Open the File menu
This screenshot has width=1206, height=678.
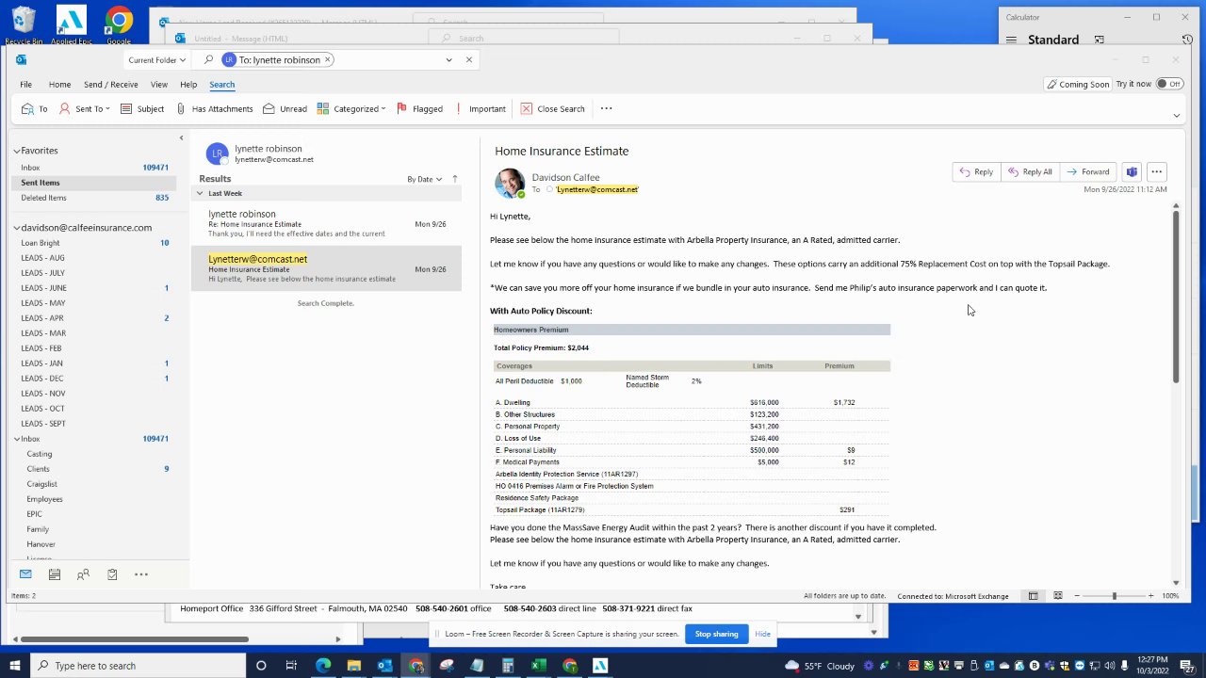[26, 85]
